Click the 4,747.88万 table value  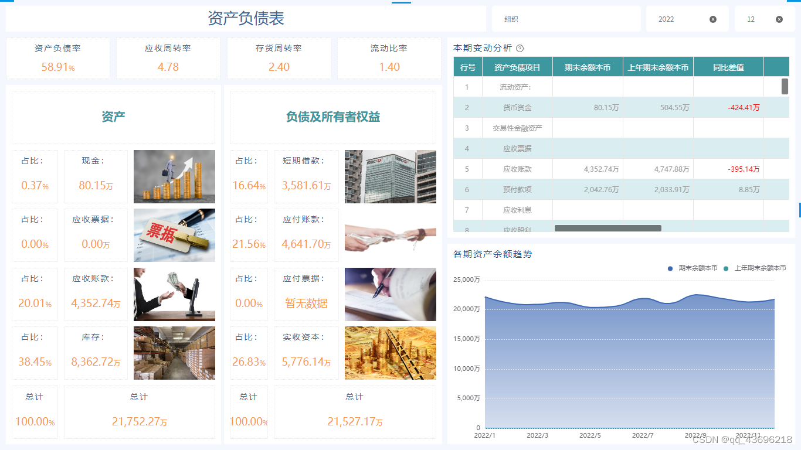(x=672, y=169)
